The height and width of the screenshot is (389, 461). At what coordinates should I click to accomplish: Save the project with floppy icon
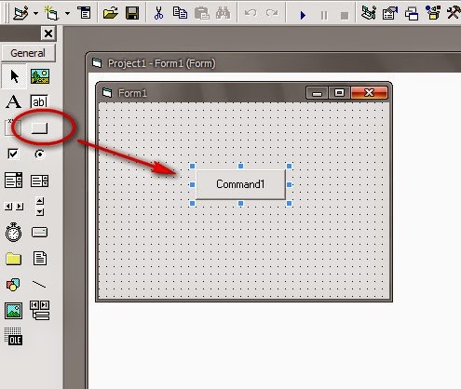[132, 13]
